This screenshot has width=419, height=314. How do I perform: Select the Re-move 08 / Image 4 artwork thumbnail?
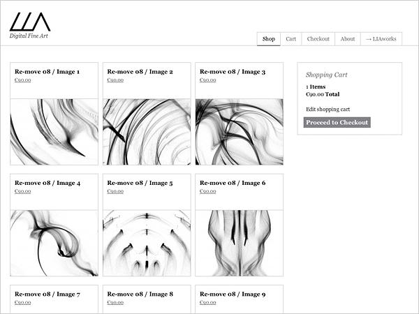coord(54,243)
